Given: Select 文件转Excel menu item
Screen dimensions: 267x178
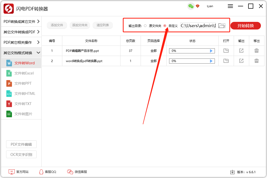Looking at the screenshot, I should (21, 73).
